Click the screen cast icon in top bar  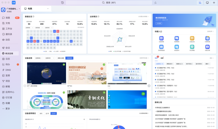click(207, 3)
